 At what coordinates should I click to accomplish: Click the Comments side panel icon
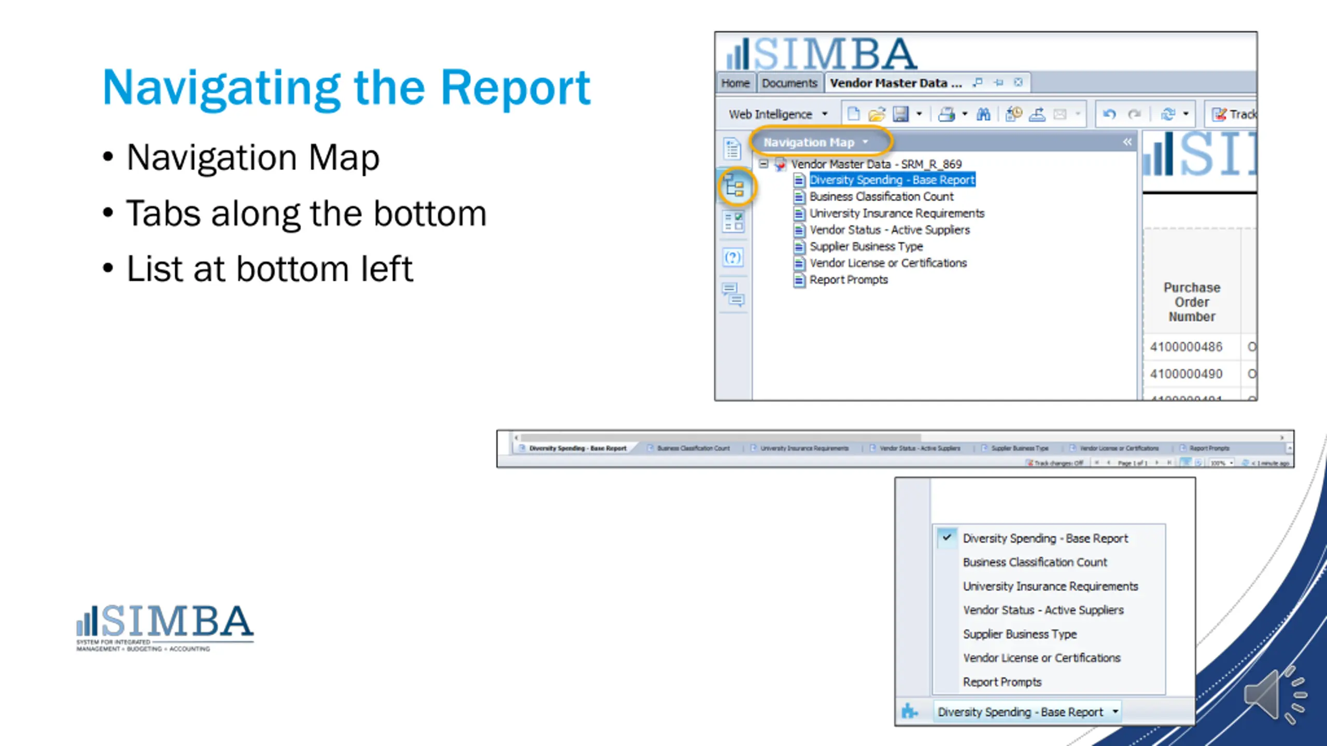pyautogui.click(x=733, y=295)
